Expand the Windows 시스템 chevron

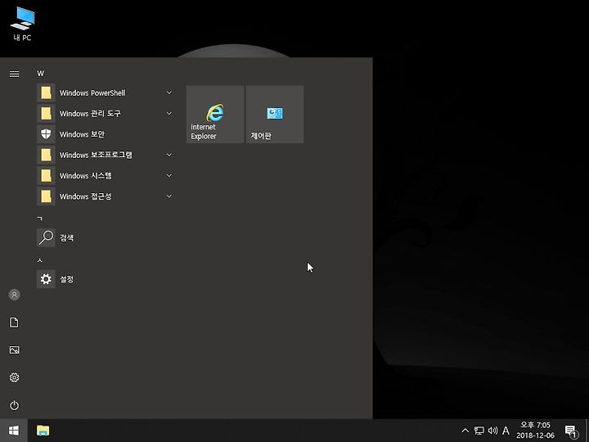tap(169, 175)
